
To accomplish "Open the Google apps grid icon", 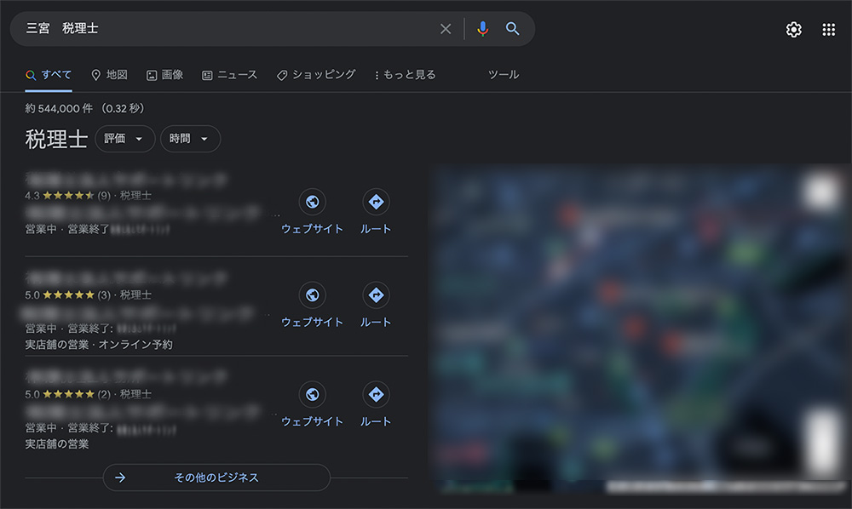I will tap(828, 28).
